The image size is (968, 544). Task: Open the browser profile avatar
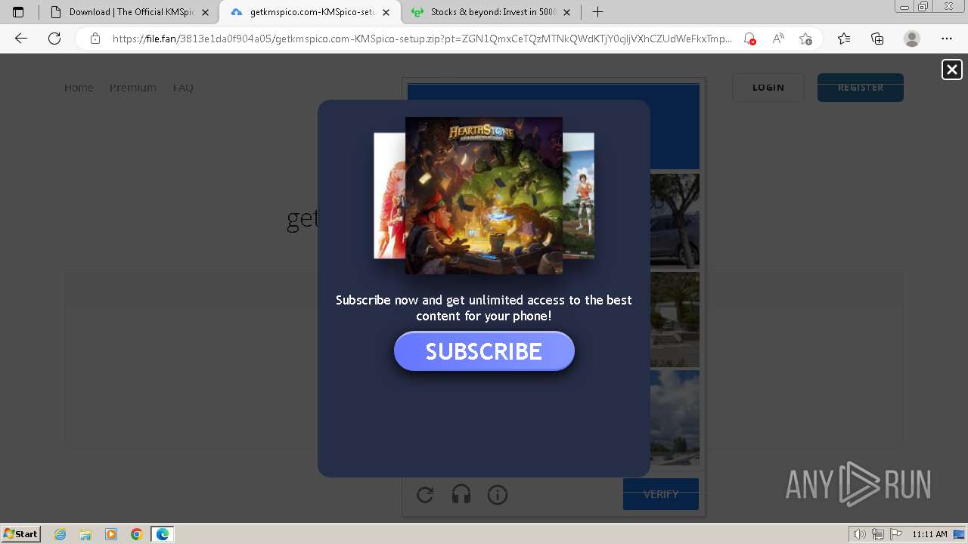pos(912,39)
